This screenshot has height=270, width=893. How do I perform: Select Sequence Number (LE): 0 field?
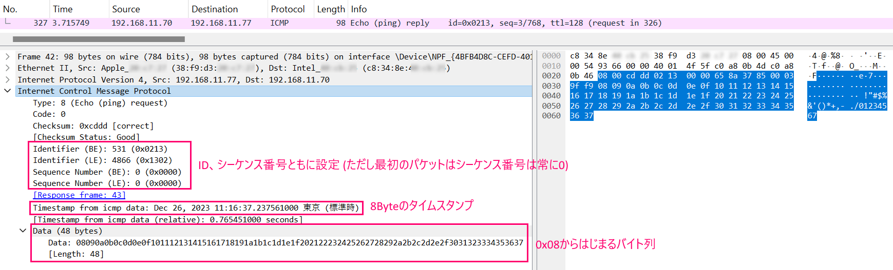(107, 183)
